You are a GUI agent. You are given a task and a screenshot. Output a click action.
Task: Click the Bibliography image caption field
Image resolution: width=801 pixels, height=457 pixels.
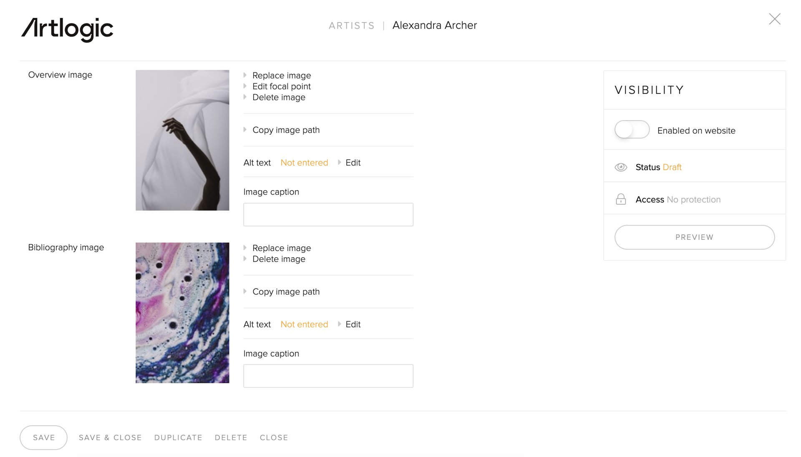[x=328, y=376]
